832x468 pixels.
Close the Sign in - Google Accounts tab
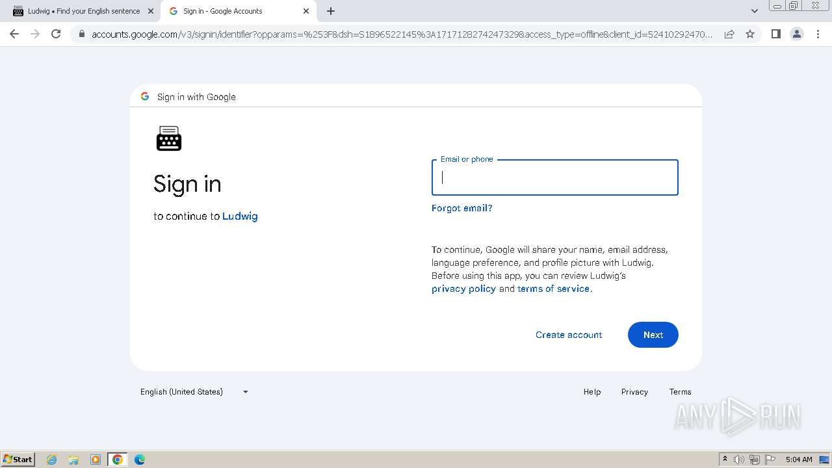coord(306,11)
